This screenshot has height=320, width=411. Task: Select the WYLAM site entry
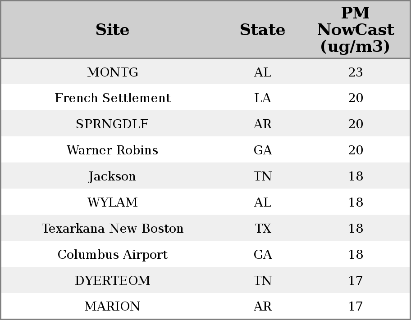point(113,202)
